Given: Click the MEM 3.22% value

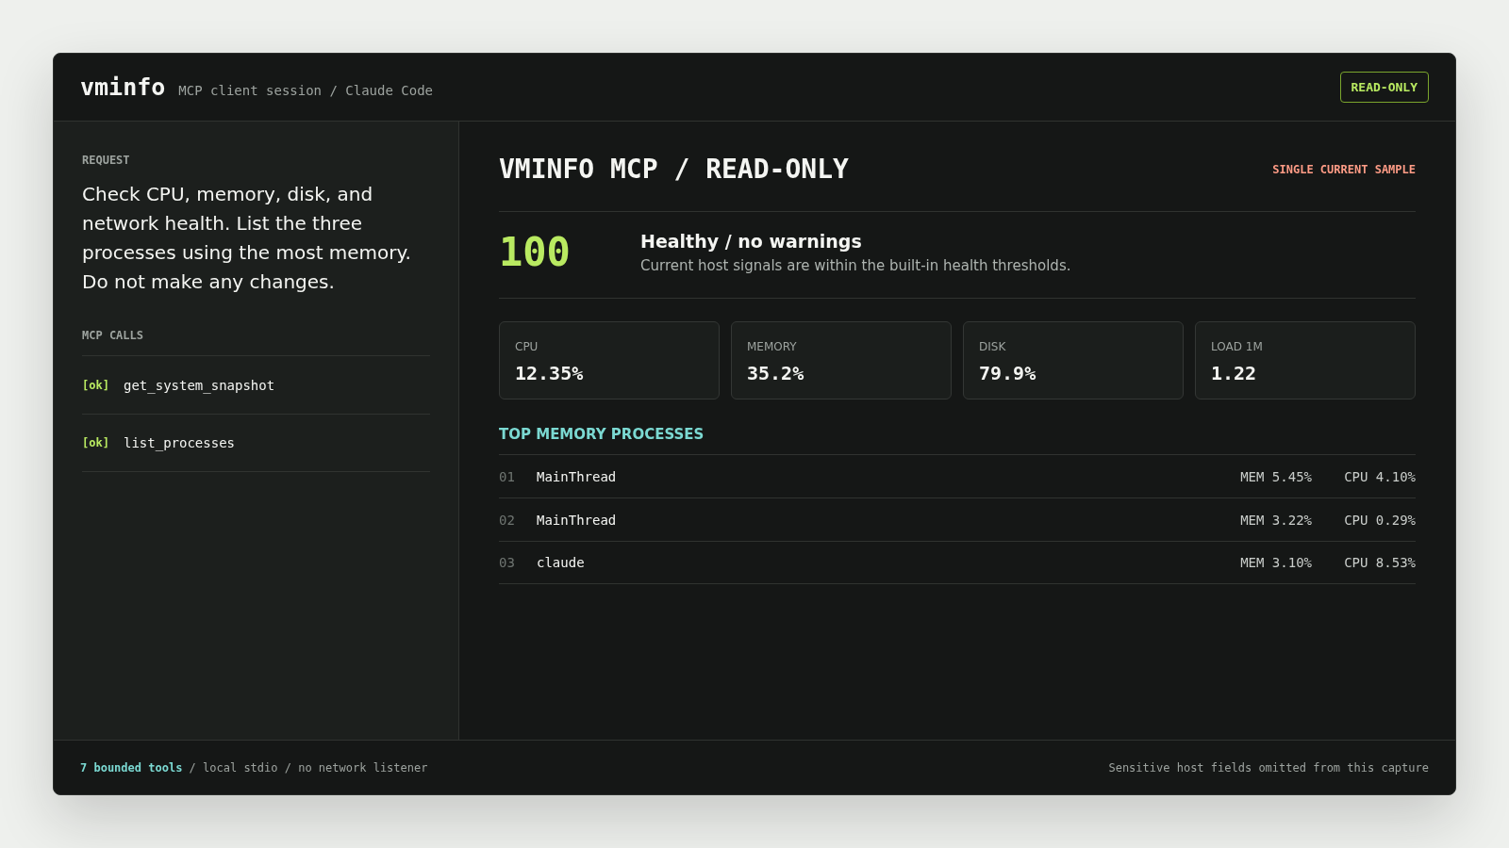Looking at the screenshot, I should coord(1276,520).
